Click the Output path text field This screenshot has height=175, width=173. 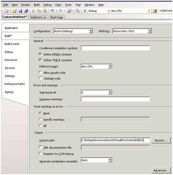[x=115, y=140]
